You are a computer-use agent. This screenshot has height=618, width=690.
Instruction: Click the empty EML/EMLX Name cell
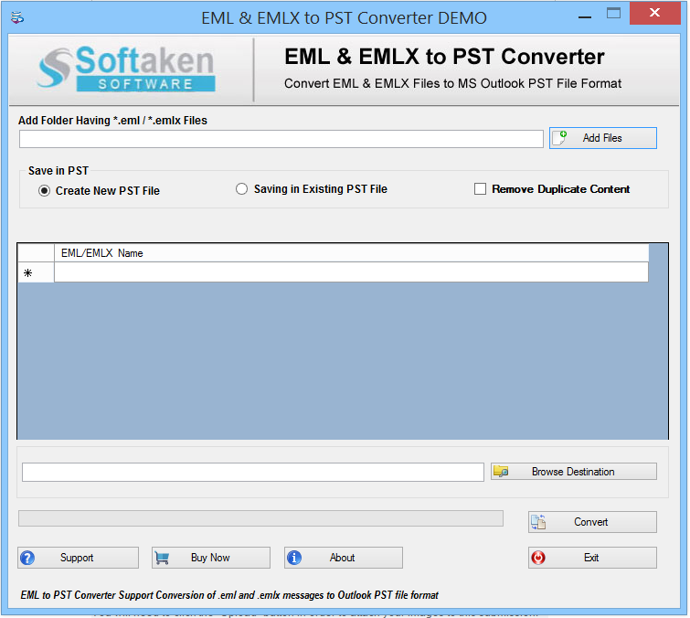point(351,272)
